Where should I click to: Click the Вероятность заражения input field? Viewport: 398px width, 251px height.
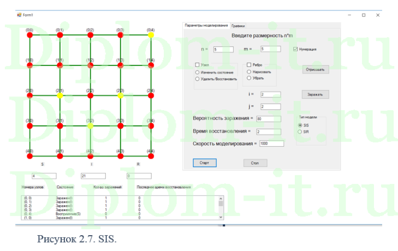click(x=268, y=118)
